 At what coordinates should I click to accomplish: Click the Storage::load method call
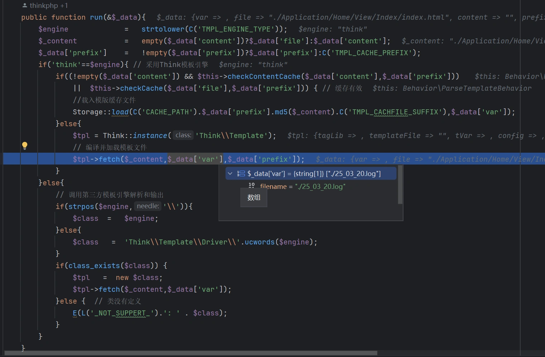(x=120, y=112)
